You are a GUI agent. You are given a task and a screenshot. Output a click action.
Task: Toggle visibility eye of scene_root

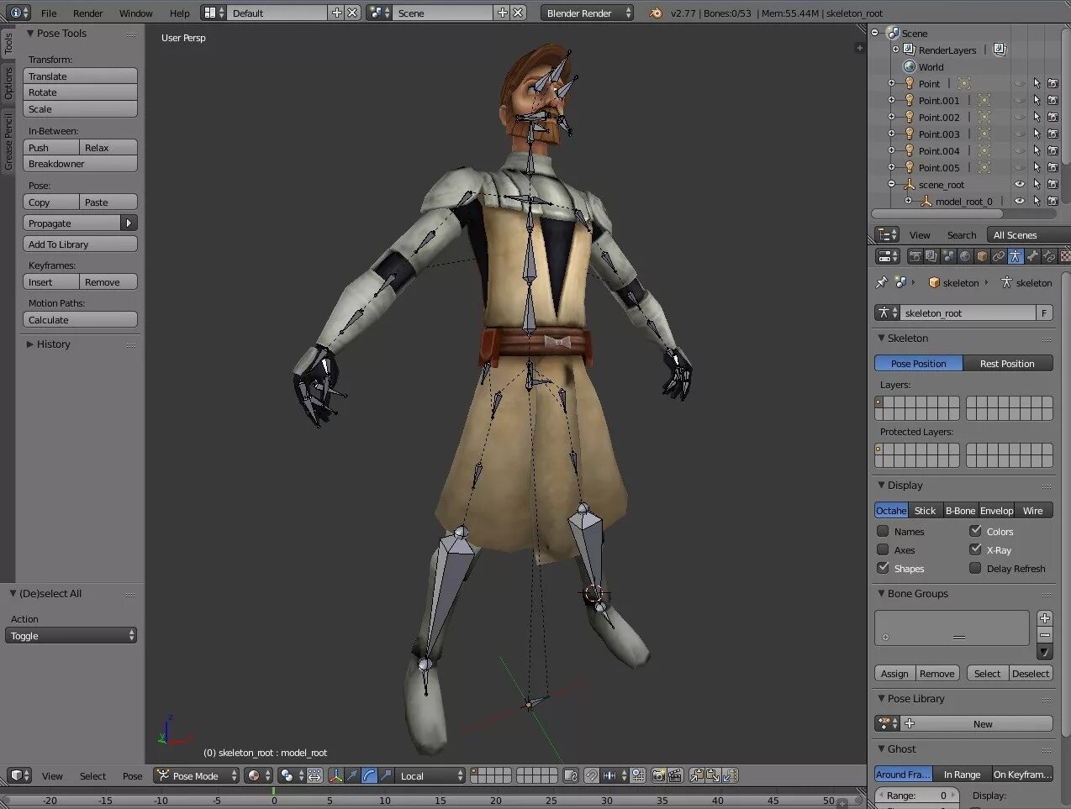(x=1019, y=184)
